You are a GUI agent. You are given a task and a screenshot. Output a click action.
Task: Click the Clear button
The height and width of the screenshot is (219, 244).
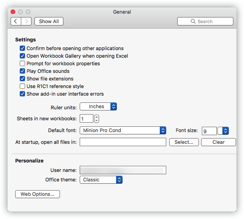[x=219, y=142]
